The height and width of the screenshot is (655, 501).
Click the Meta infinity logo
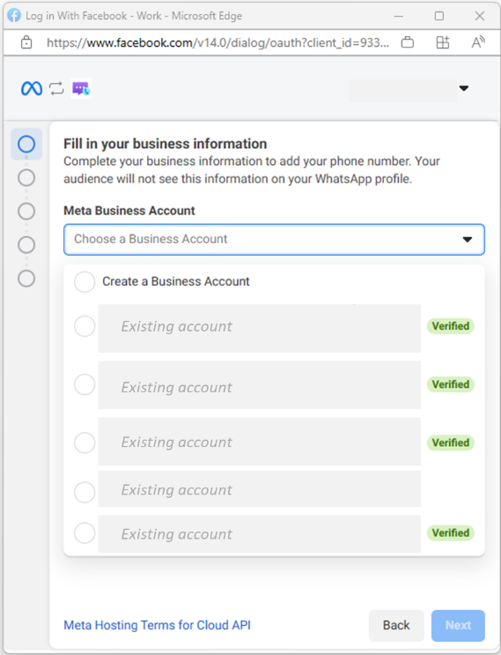pyautogui.click(x=32, y=88)
